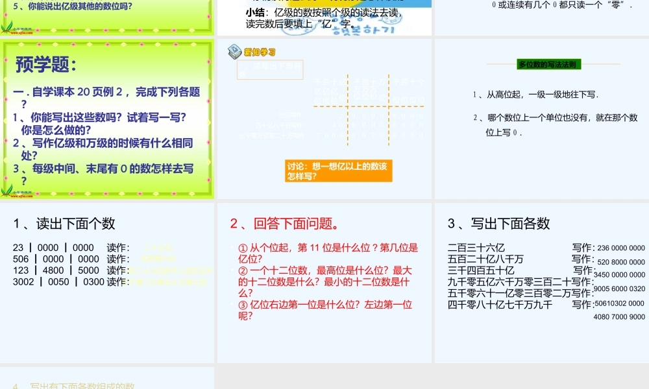The width and height of the screenshot is (649, 389).
Task: Click the line 5、你能说出亿级其他的数位吗
Action: 73,6
